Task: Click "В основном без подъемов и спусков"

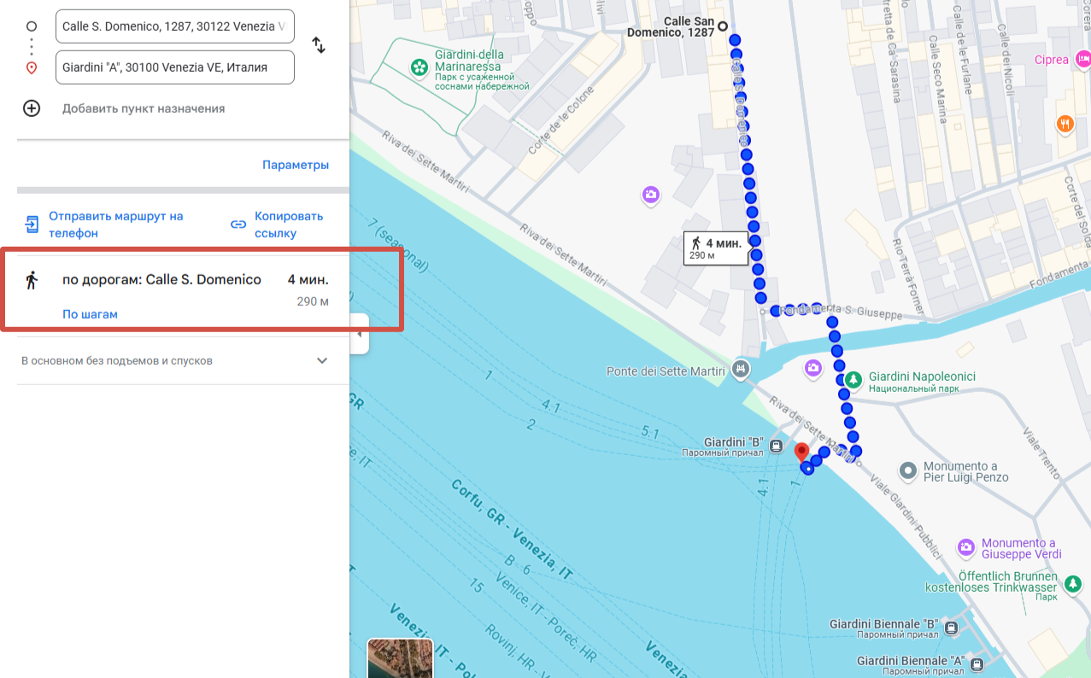Action: [x=117, y=360]
